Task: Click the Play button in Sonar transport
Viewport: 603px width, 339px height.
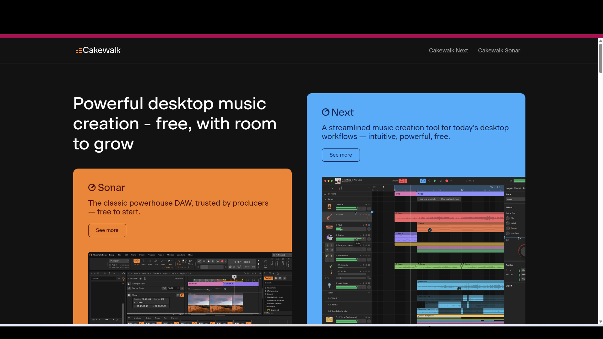Action: 209,261
